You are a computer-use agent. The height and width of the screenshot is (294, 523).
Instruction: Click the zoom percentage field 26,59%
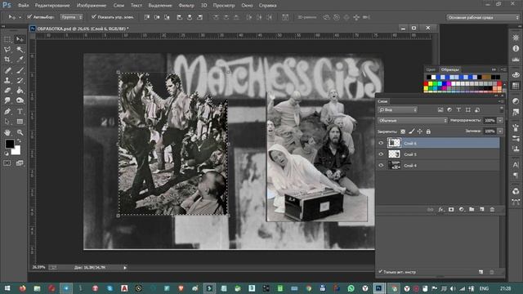click(x=38, y=267)
